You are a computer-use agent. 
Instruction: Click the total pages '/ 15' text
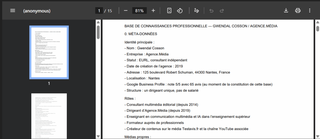coord(108,11)
